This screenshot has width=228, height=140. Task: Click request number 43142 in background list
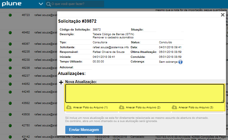(26, 137)
